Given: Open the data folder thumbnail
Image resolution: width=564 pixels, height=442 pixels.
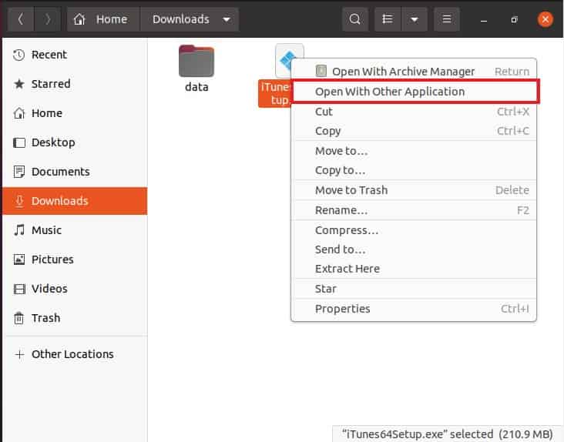Looking at the screenshot, I should point(196,61).
